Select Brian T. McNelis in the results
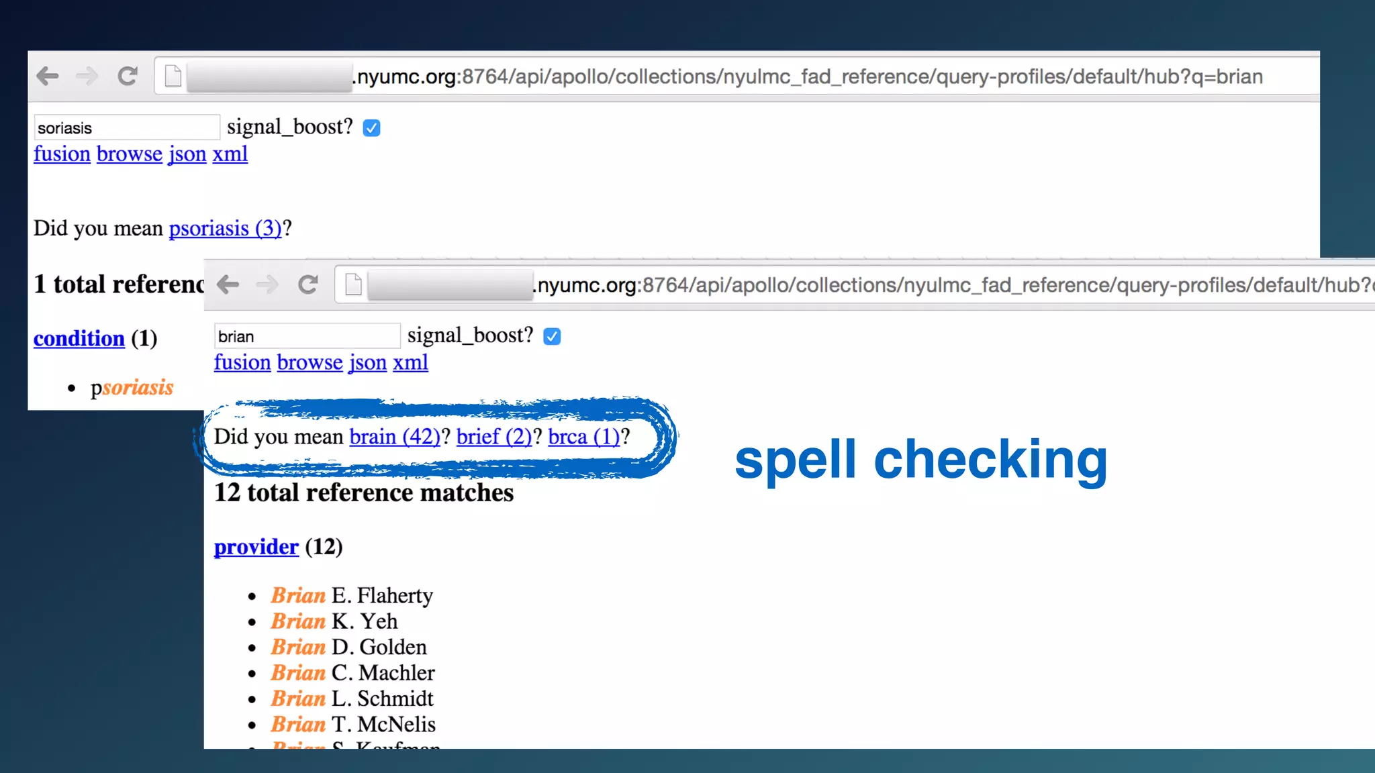 (x=353, y=724)
